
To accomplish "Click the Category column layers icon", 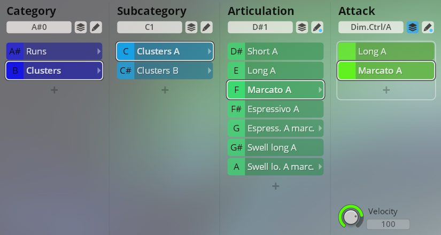I will click(80, 27).
